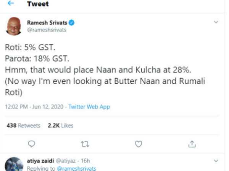Click the back arrow icon
Screen dimensions: 229x171
(x=10, y=4)
